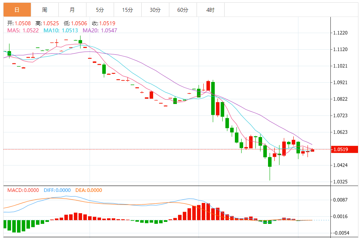The width and height of the screenshot is (360, 238).
Task: Click the red 1.0519 current price tag
Action: 344,149
